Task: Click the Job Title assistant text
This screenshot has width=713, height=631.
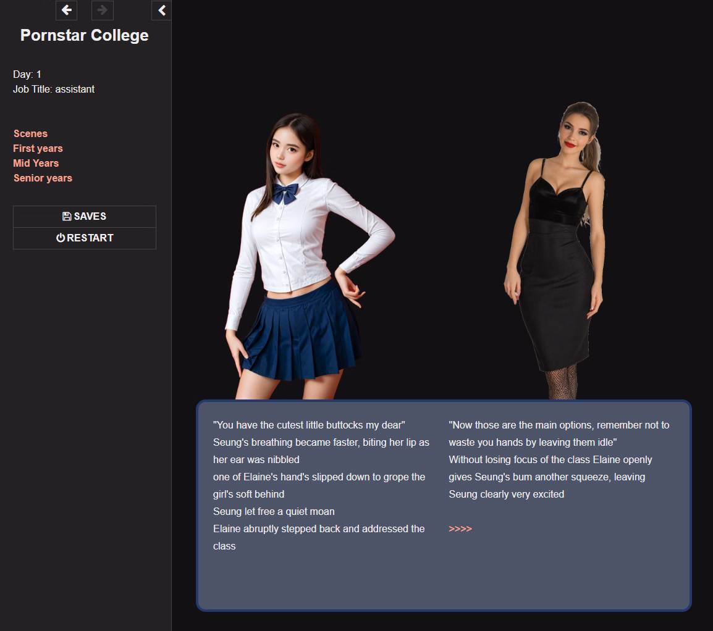Action: tap(54, 89)
